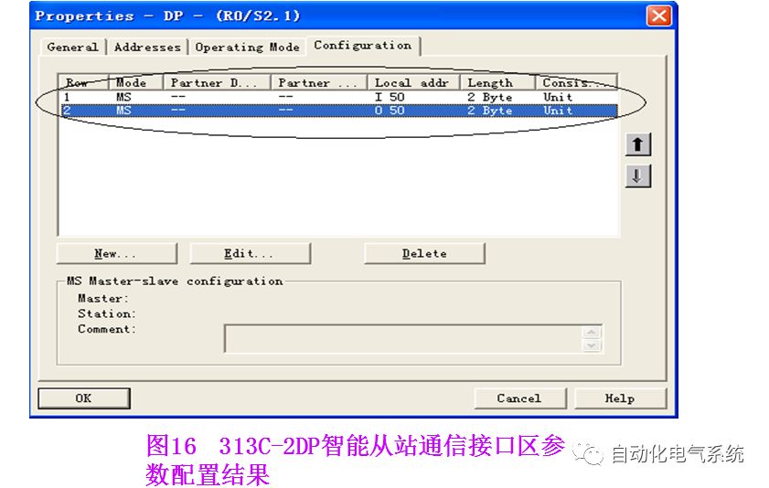Click the New... button
The height and width of the screenshot is (488, 769).
(x=117, y=253)
